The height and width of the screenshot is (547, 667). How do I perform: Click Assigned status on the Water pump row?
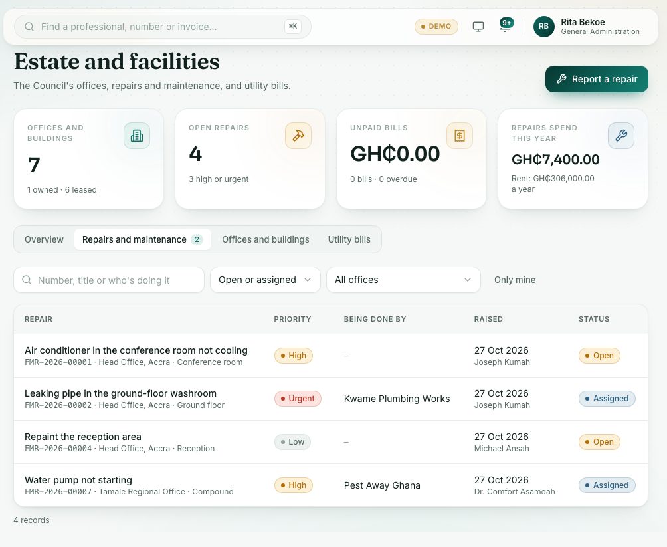607,485
